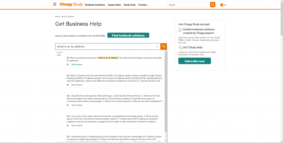Clear the query with the X icon
This screenshot has width=283, height=143.
point(157,46)
